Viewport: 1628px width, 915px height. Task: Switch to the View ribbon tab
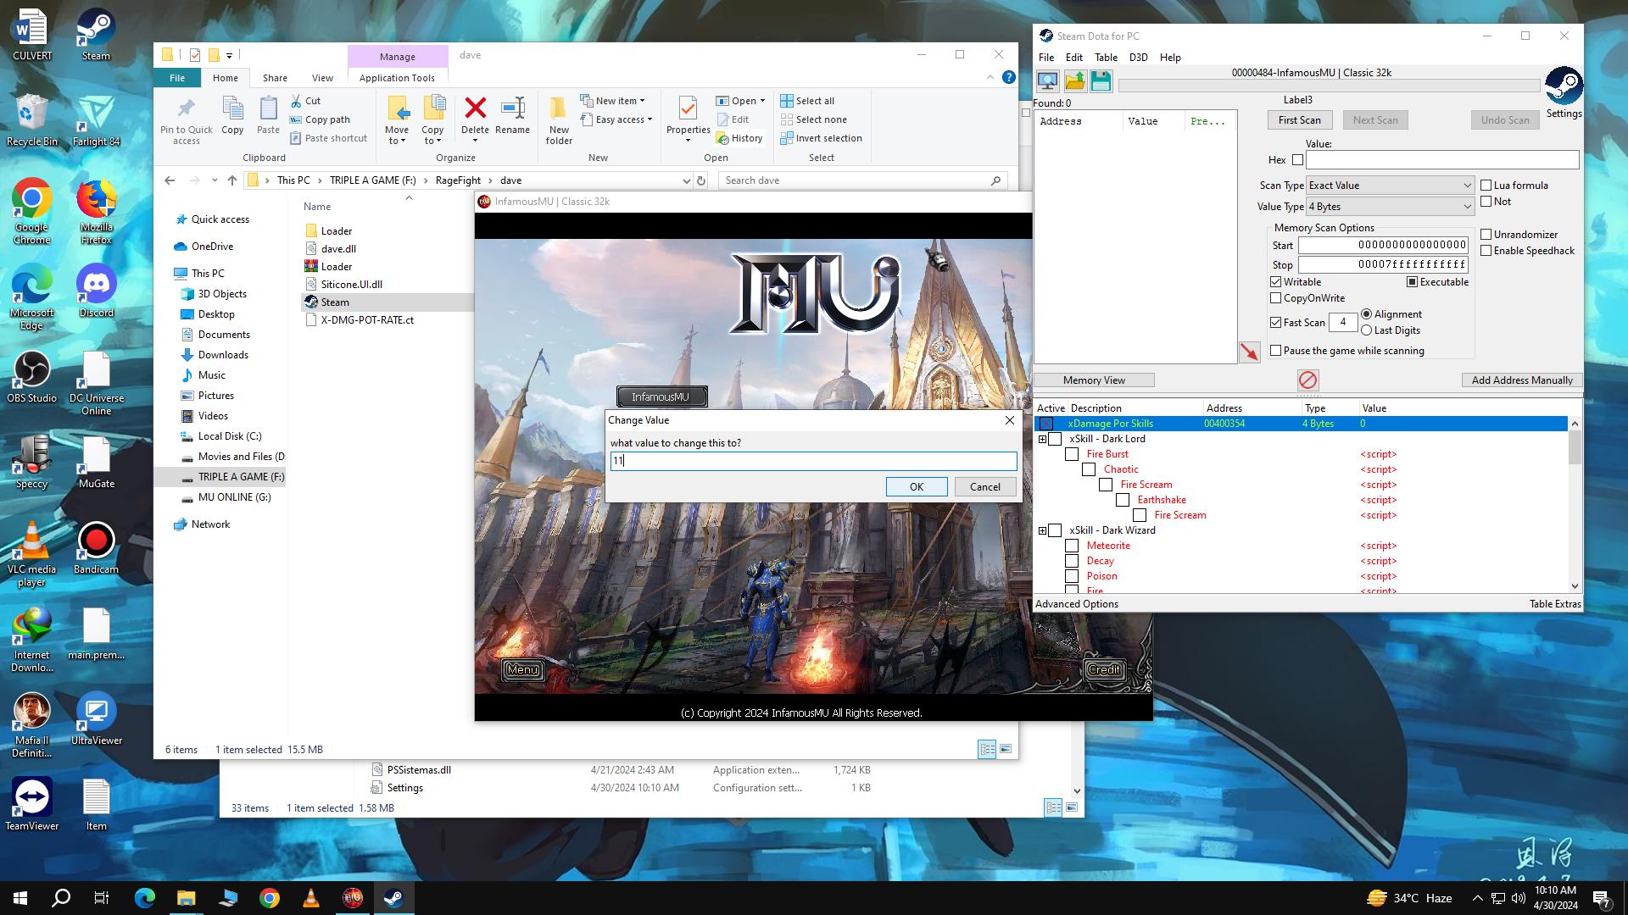(x=322, y=78)
